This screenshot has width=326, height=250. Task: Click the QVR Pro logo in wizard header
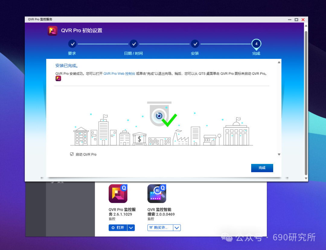(53, 30)
